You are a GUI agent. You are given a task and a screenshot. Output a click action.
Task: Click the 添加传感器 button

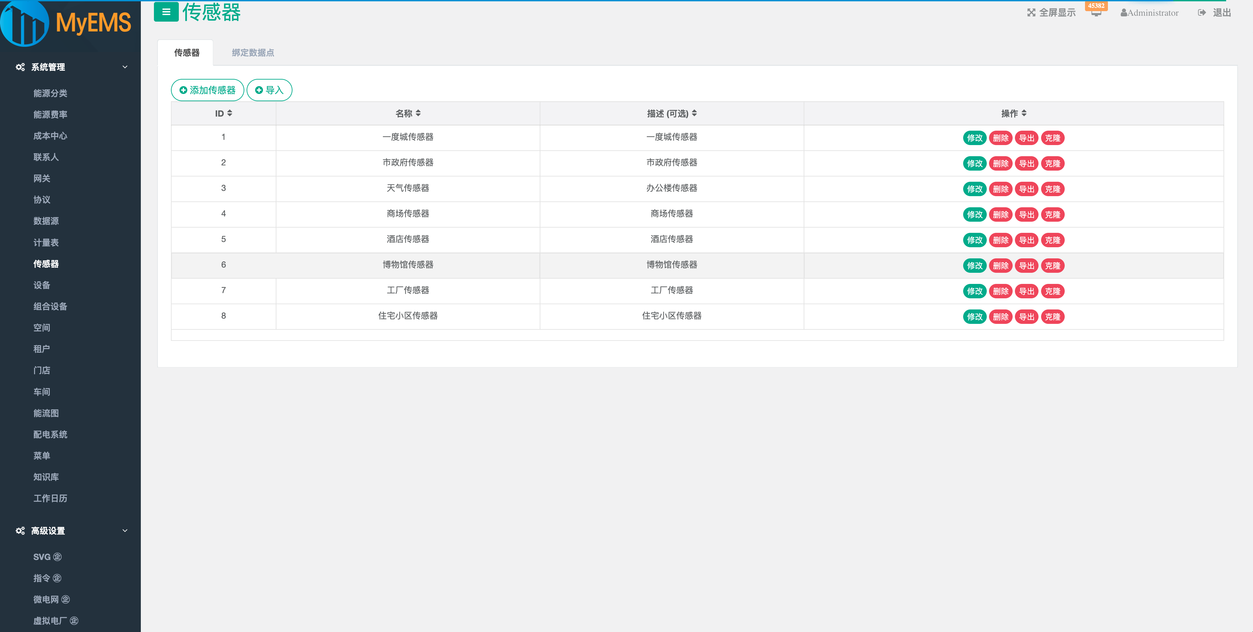pos(207,90)
